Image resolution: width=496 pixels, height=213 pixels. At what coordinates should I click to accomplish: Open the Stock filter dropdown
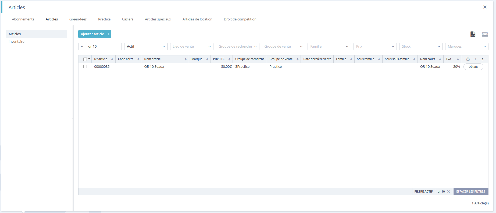coord(421,47)
